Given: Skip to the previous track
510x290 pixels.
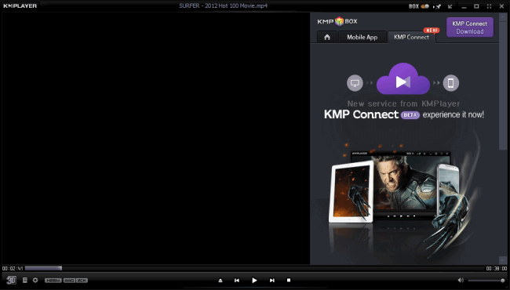Looking at the screenshot, I should click(x=237, y=281).
